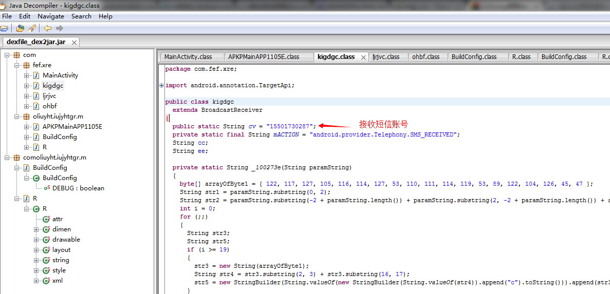Collapse the fef.xre package node
Image resolution: width=610 pixels, height=294 pixels.
(x=17, y=65)
